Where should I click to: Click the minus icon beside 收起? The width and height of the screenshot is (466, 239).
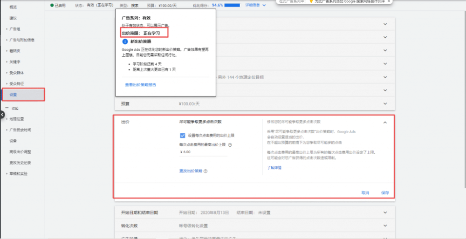coord(7,108)
